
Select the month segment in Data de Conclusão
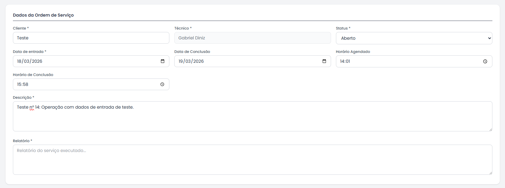(188, 61)
